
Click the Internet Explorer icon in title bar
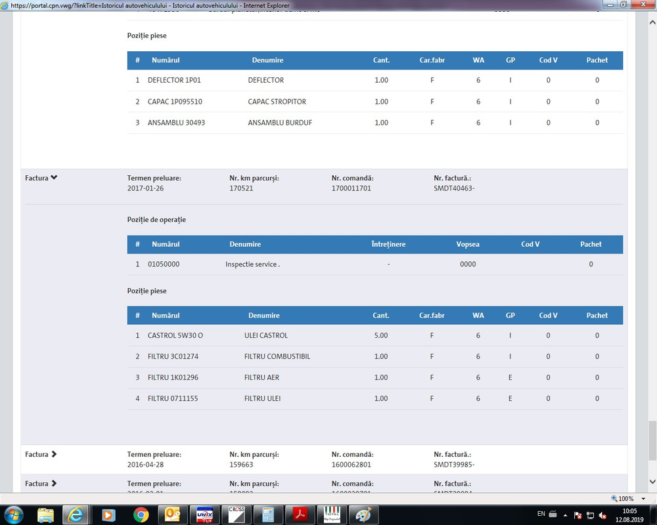coord(5,5)
